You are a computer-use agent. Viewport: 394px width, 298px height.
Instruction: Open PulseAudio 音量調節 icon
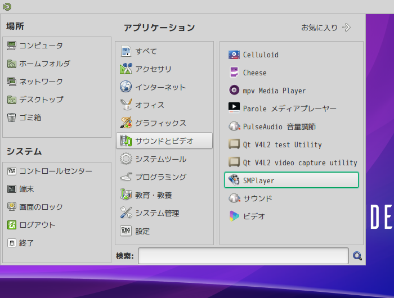pyautogui.click(x=234, y=127)
